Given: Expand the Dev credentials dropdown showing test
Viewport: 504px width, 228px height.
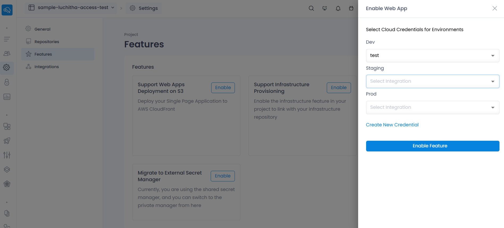Looking at the screenshot, I should [433, 56].
